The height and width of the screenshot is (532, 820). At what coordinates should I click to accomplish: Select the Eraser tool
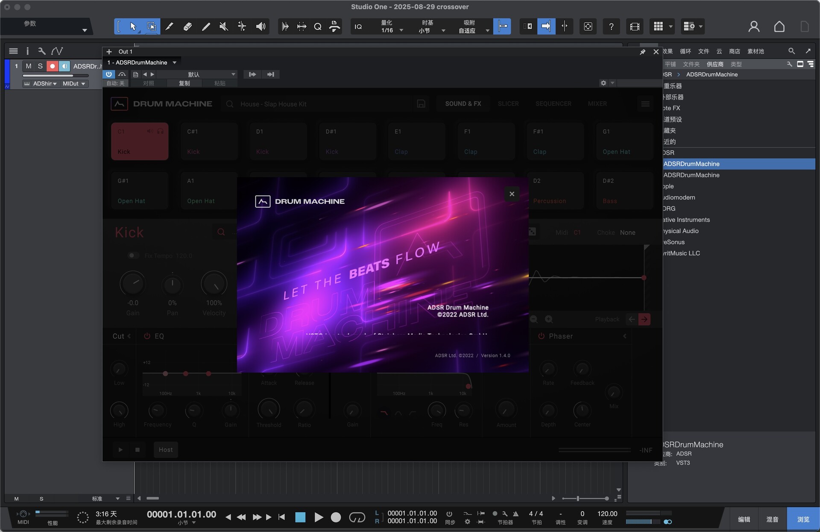(x=187, y=26)
